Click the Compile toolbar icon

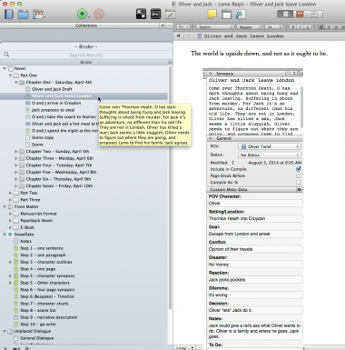pyautogui.click(x=241, y=14)
